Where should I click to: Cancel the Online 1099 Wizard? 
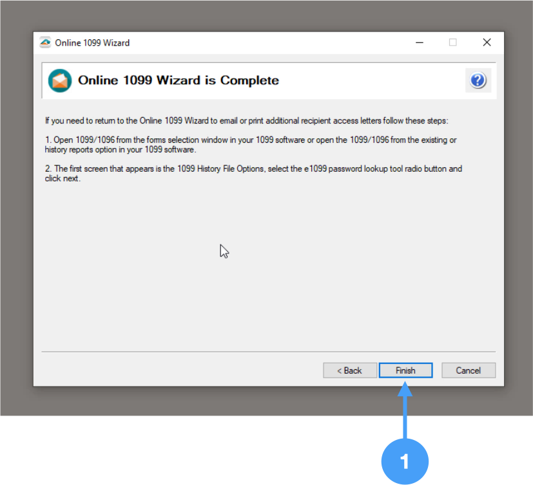469,370
